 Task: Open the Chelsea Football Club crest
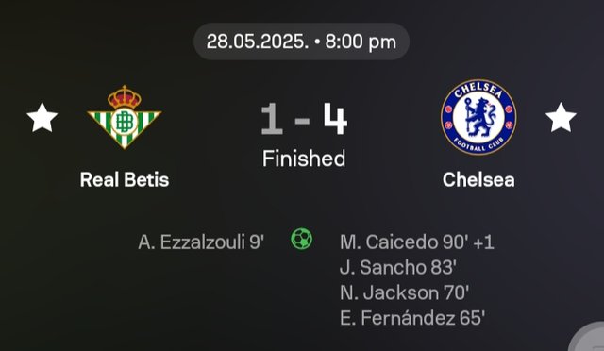pos(478,118)
